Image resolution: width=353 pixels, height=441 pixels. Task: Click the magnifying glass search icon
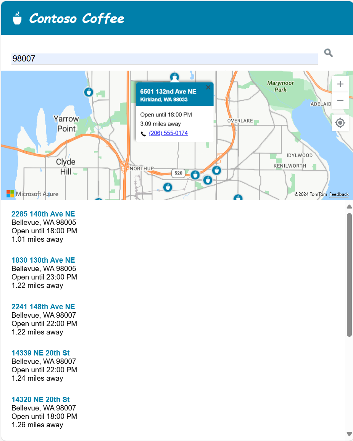point(328,53)
